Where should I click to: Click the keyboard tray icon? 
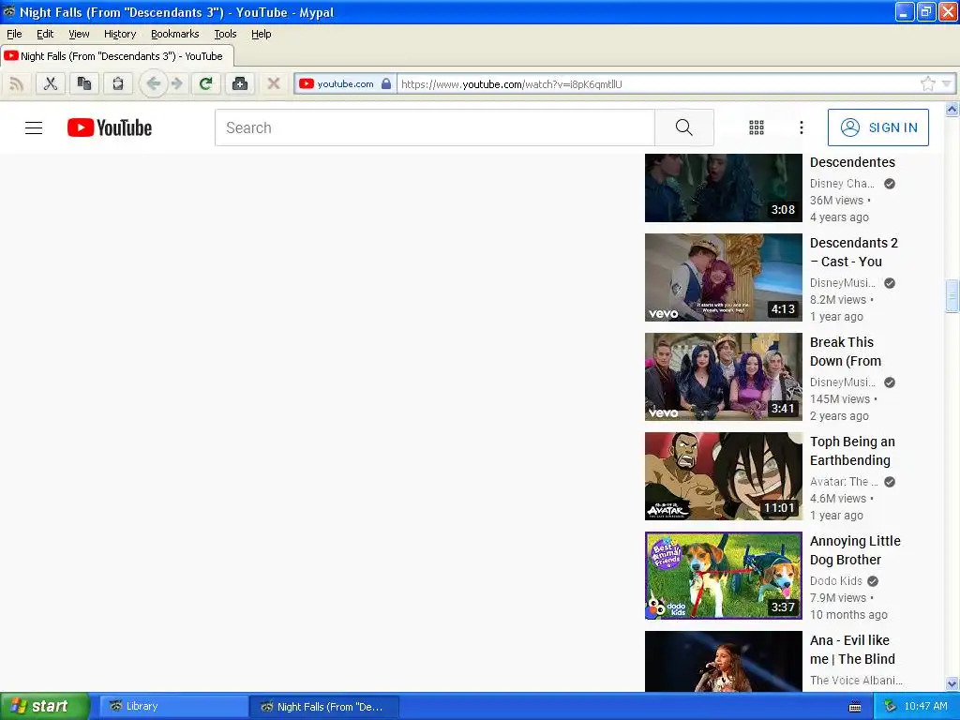click(x=855, y=707)
